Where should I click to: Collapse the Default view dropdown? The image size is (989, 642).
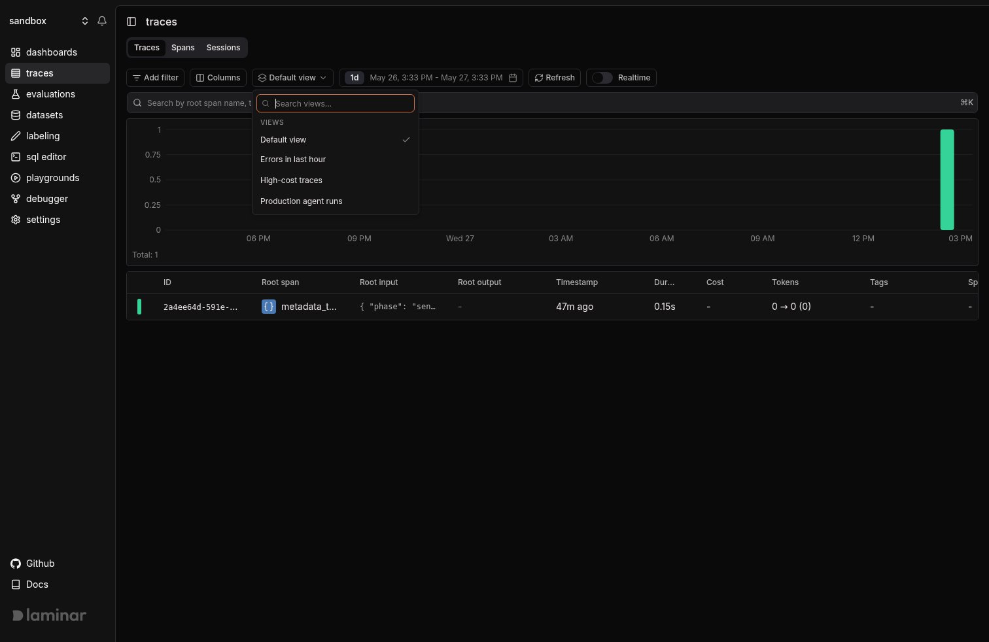(x=292, y=78)
